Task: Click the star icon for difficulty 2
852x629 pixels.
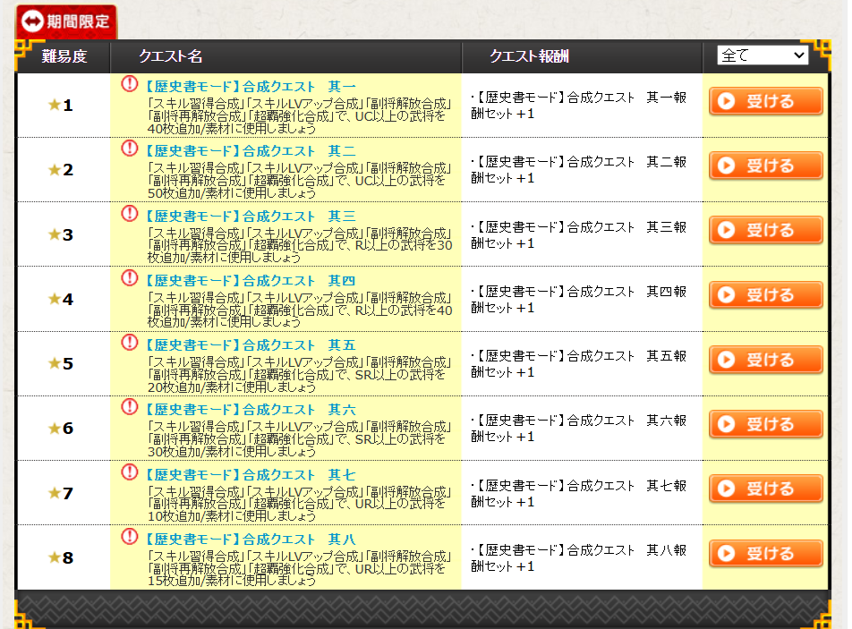Action: [55, 170]
